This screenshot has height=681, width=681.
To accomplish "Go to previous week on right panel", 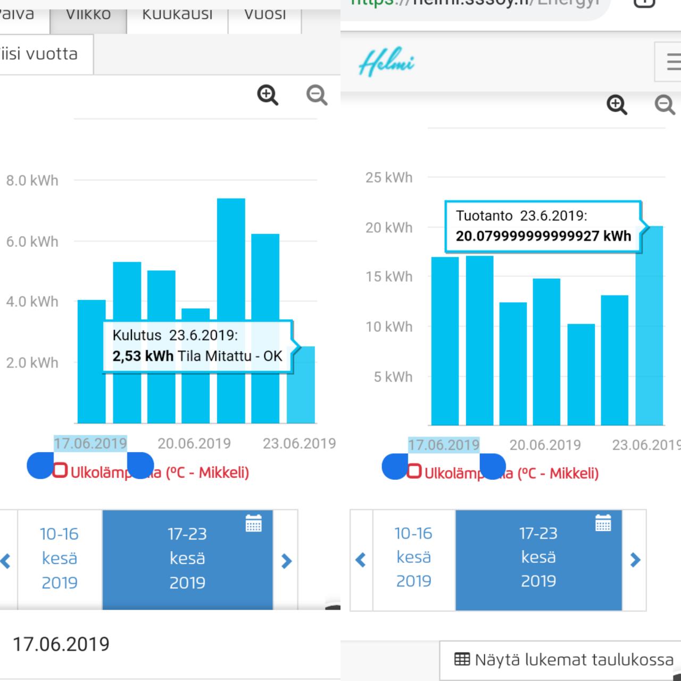I will [x=361, y=560].
